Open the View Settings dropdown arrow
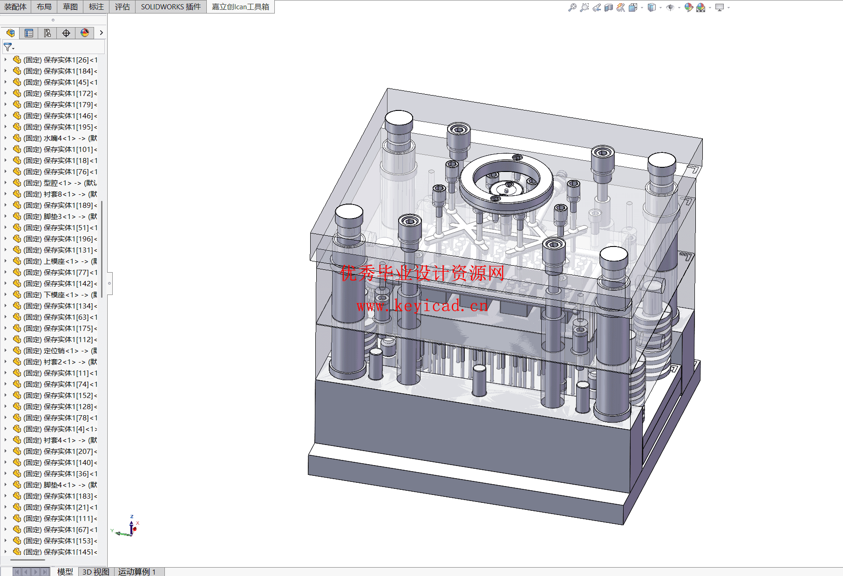The height and width of the screenshot is (576, 843). click(x=728, y=7)
